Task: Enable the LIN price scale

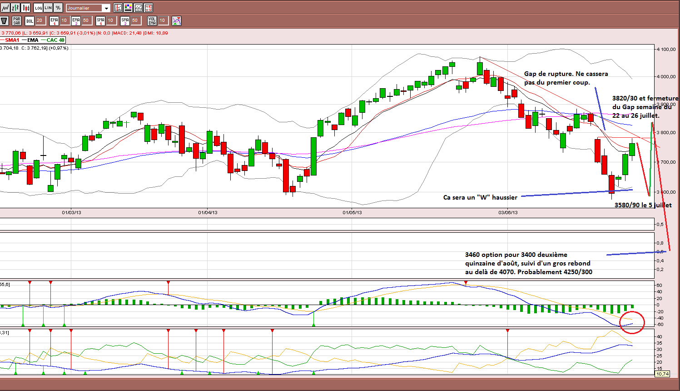Action: [48, 8]
